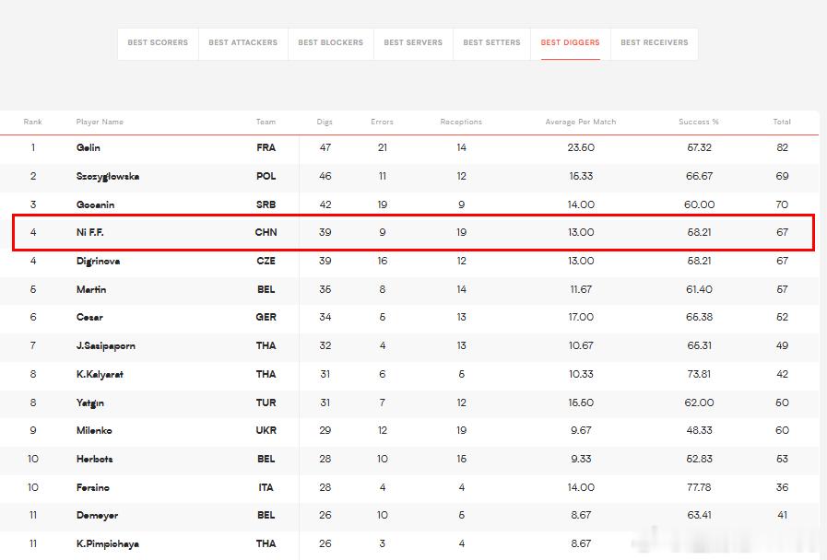Select player name K.Pimpichaya
The image size is (827, 560).
[108, 543]
